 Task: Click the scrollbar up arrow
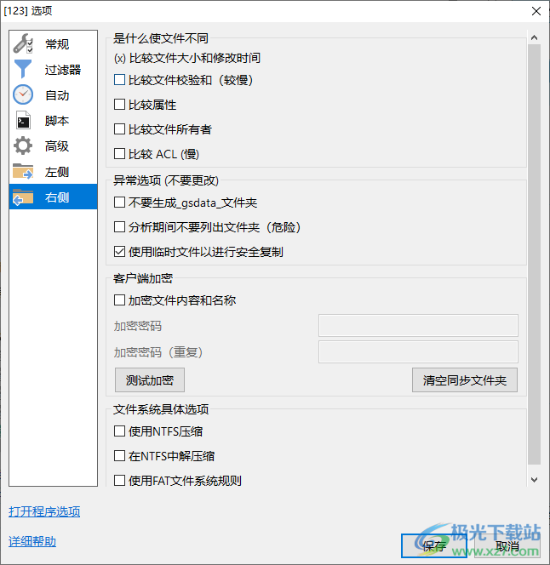(534, 37)
